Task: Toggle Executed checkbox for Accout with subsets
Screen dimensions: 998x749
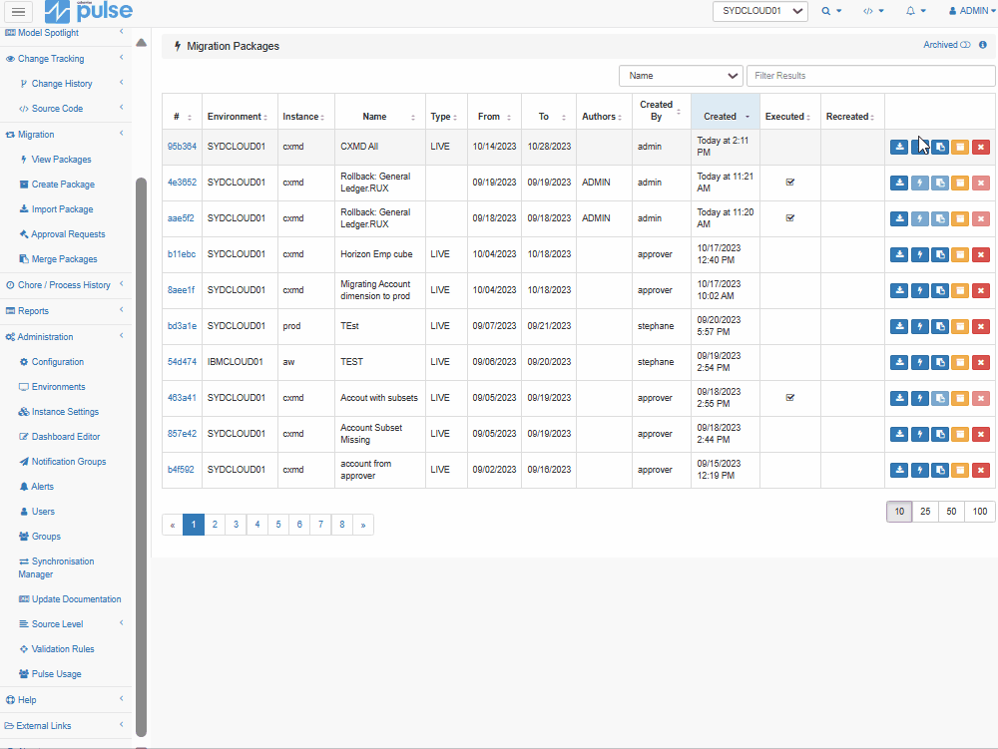Action: point(789,398)
